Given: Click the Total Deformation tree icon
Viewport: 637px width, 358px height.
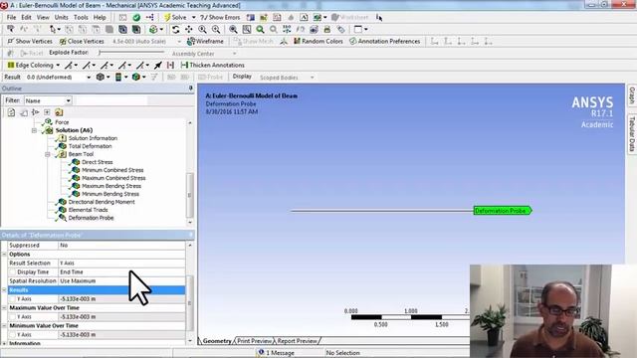Looking at the screenshot, I should [x=62, y=146].
